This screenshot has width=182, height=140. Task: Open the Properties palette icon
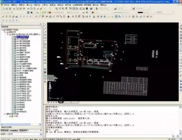[x=71, y=8]
